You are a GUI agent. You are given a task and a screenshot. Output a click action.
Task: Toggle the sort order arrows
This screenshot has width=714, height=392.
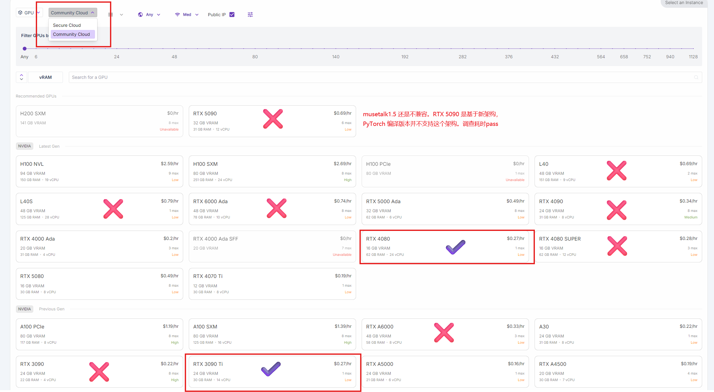click(21, 77)
